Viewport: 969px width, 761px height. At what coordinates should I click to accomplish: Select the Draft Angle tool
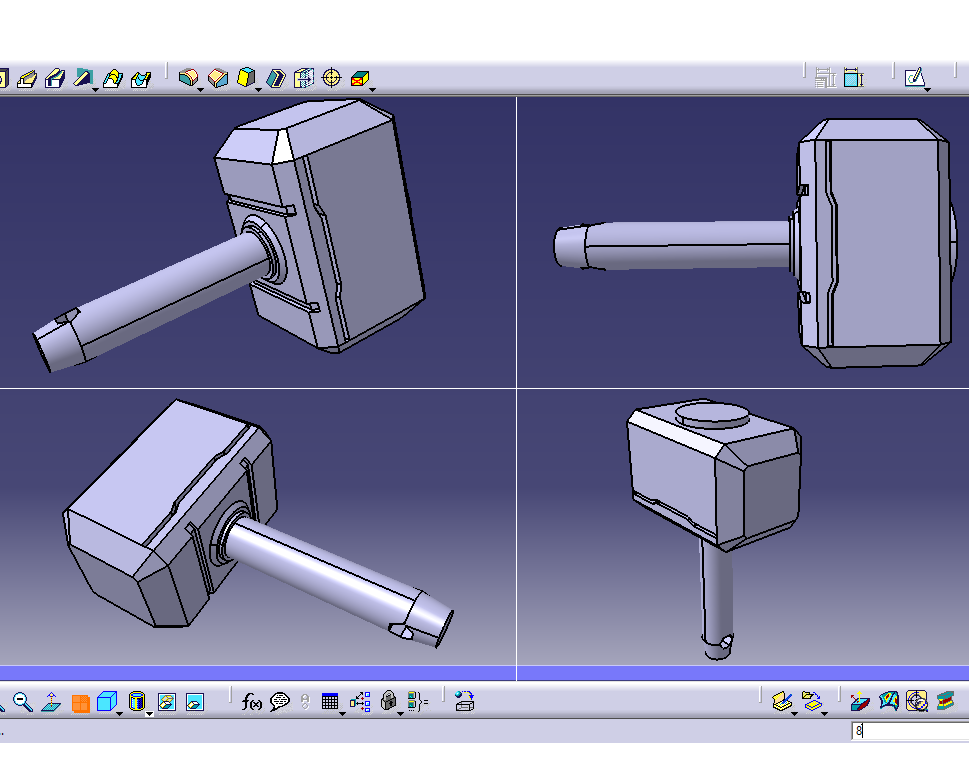pyautogui.click(x=246, y=77)
